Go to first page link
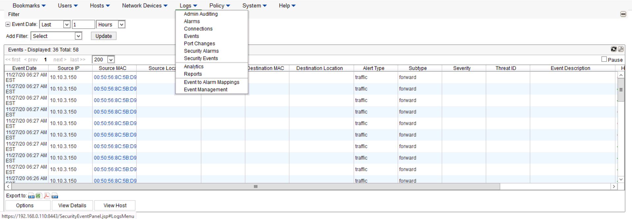632x219 pixels. [13, 60]
